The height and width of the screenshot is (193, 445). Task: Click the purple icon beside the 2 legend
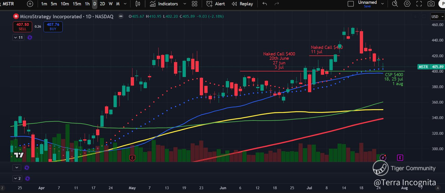[28, 179]
